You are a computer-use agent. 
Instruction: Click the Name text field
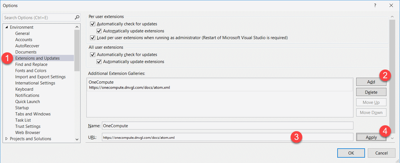[227, 126]
